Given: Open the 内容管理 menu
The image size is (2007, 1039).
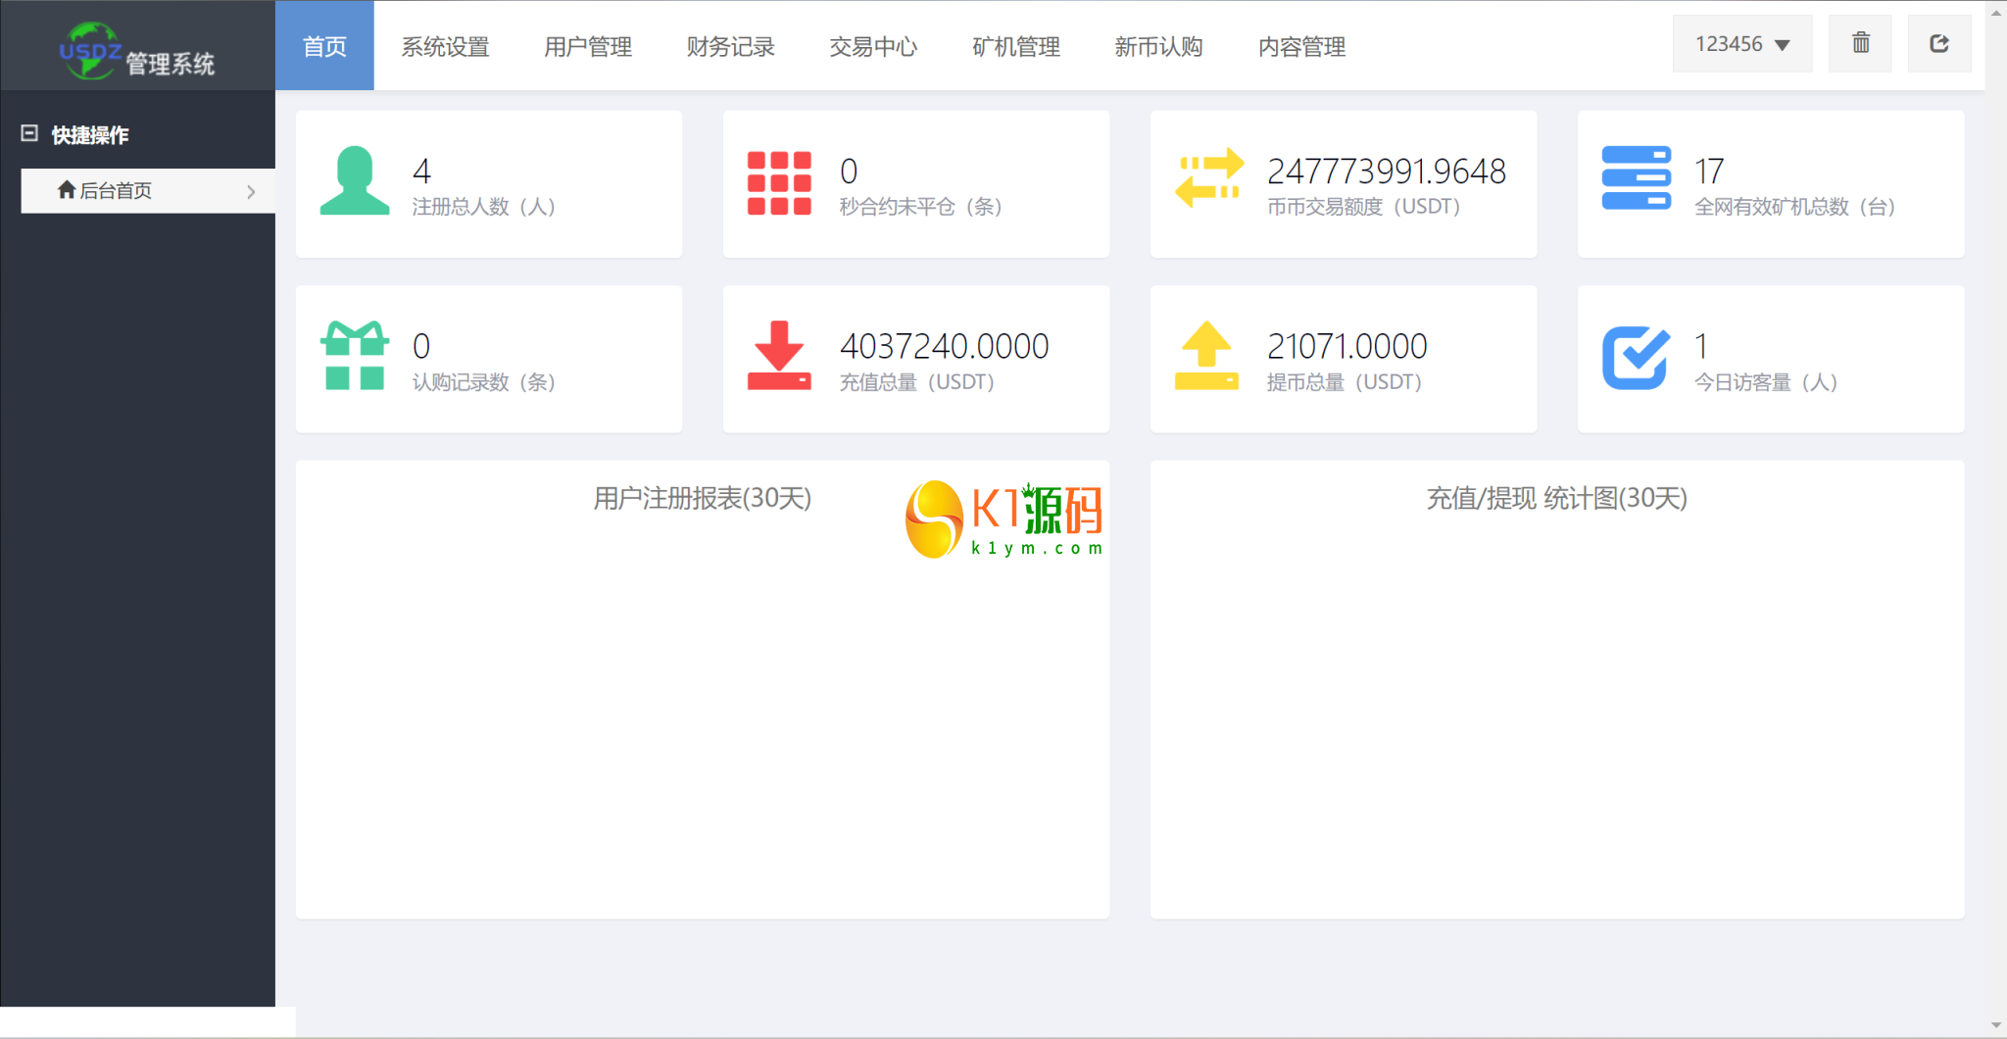Looking at the screenshot, I should click(1301, 46).
